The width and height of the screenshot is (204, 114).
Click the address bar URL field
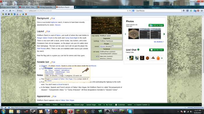[75, 11]
